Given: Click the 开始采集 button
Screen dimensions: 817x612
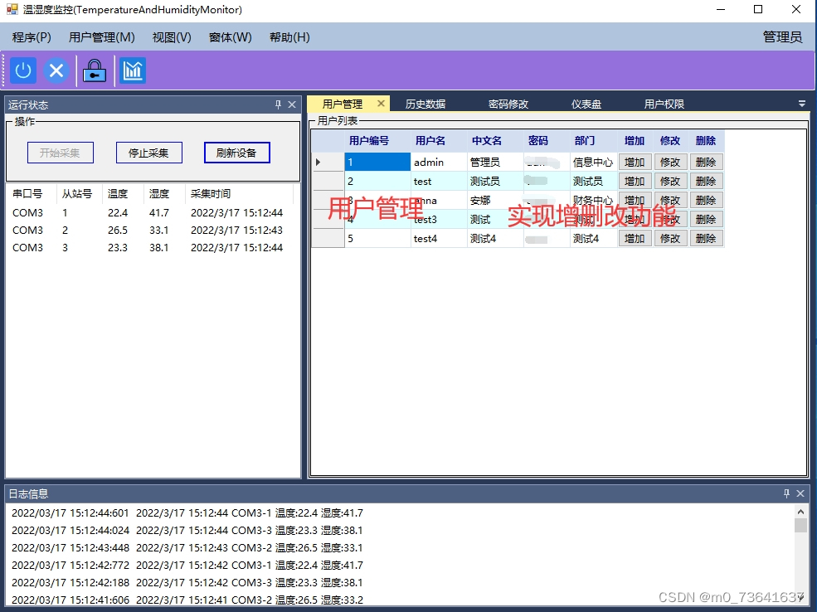Looking at the screenshot, I should tap(61, 153).
